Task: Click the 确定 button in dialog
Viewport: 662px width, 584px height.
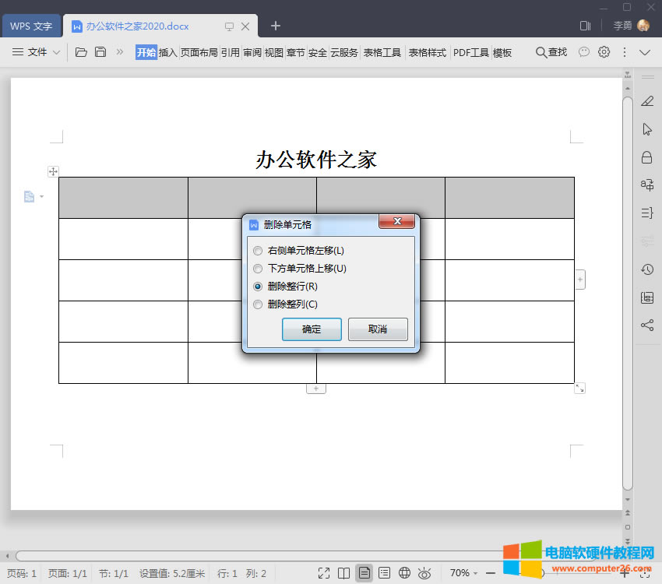Action: pos(312,329)
